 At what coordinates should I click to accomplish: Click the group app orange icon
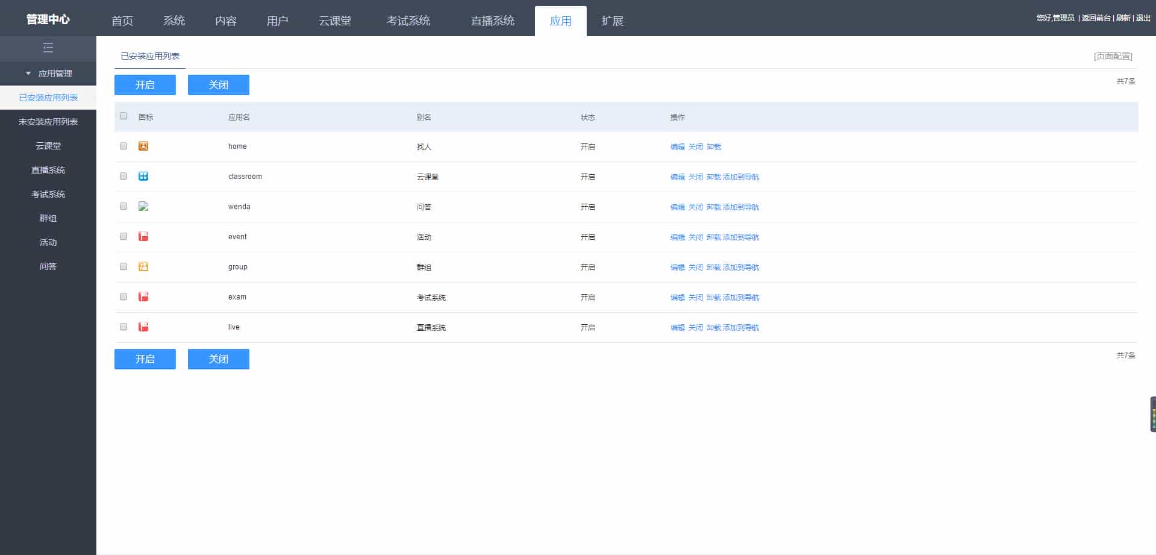coord(143,266)
